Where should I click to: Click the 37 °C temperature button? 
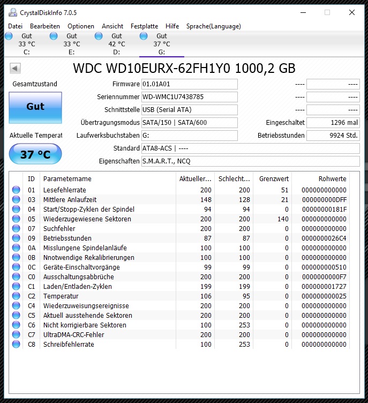pos(35,154)
